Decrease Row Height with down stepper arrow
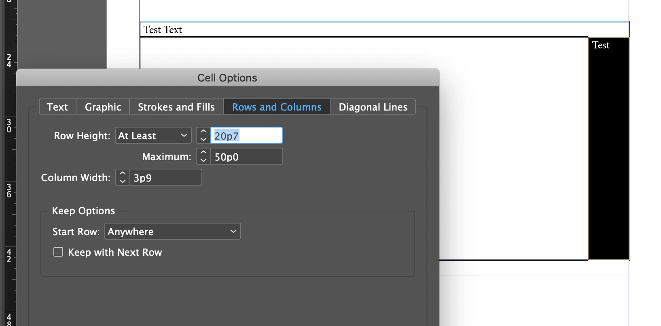Image resolution: width=661 pixels, height=326 pixels. pos(203,139)
